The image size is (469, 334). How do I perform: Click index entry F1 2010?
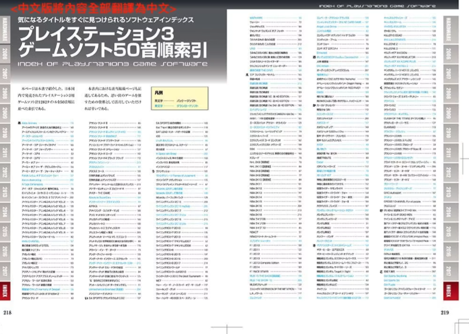pos(255,245)
